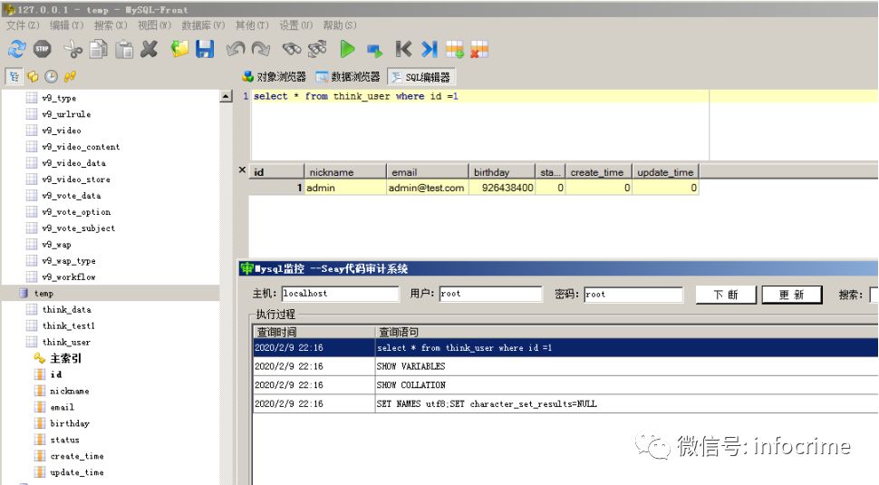Jump to the first record icon
Viewport: 879px width, 485px height.
tap(403, 49)
